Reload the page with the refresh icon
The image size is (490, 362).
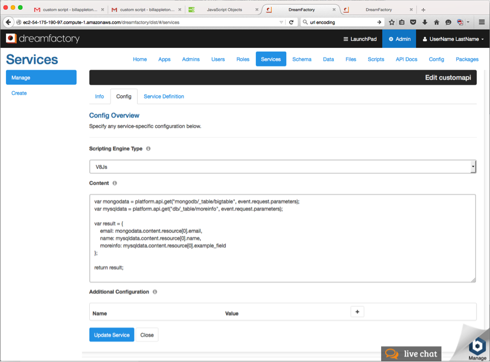pyautogui.click(x=291, y=22)
